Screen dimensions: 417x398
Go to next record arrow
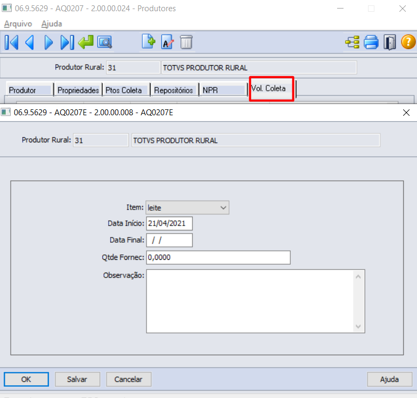point(48,42)
